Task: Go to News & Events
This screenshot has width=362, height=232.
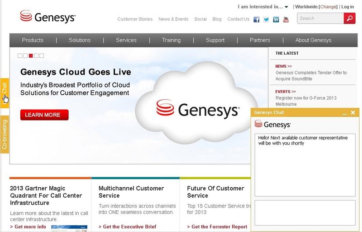Action: coord(173,19)
